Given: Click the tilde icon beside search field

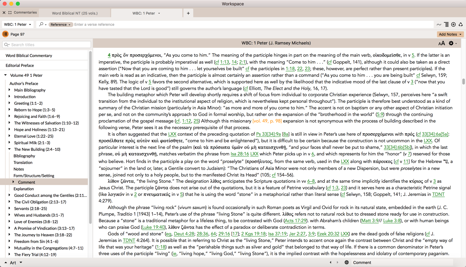Looking at the screenshot, I should coord(439,24).
